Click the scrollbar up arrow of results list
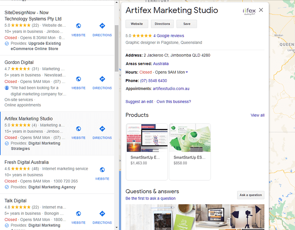 pos(117,3)
